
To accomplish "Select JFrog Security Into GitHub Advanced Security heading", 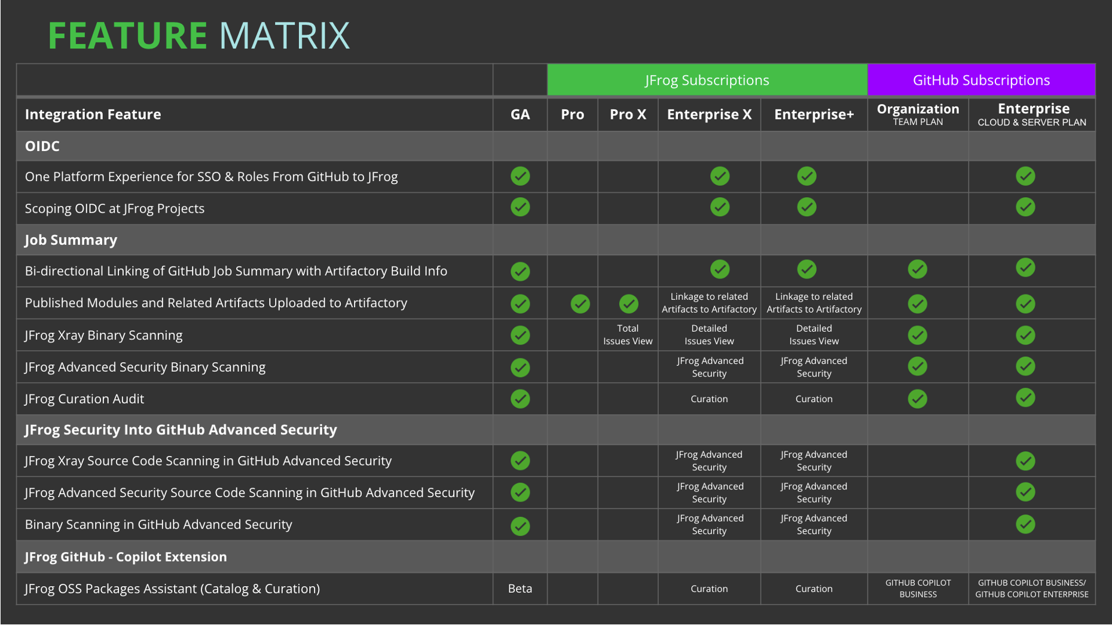I will (x=181, y=430).
